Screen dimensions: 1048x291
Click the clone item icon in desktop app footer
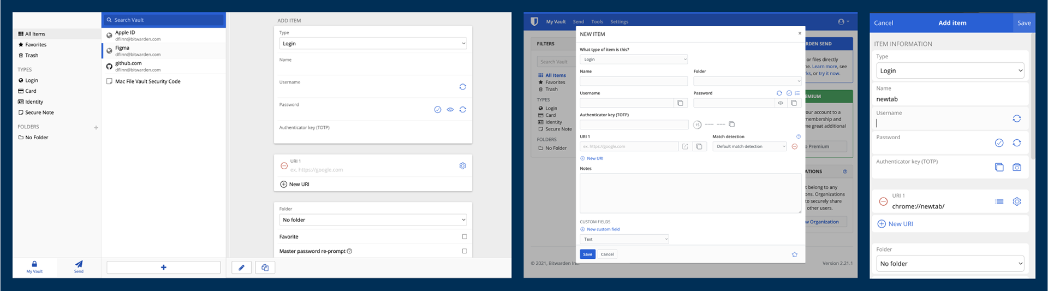tap(265, 268)
